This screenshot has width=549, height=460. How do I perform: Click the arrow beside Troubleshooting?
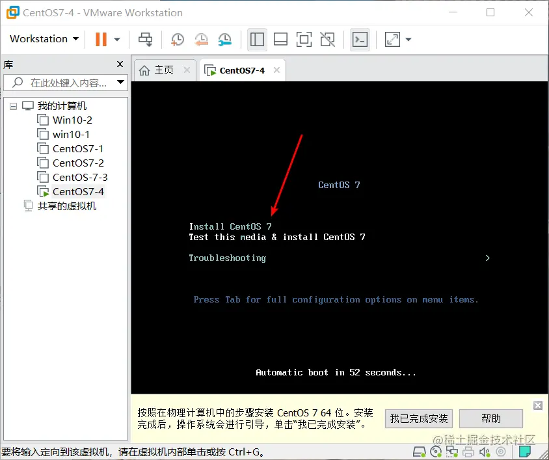488,258
